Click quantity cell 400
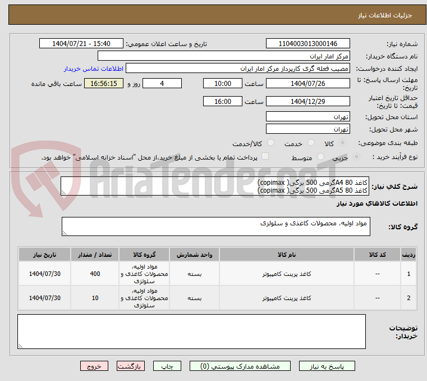427x381 pixels. (x=95, y=274)
